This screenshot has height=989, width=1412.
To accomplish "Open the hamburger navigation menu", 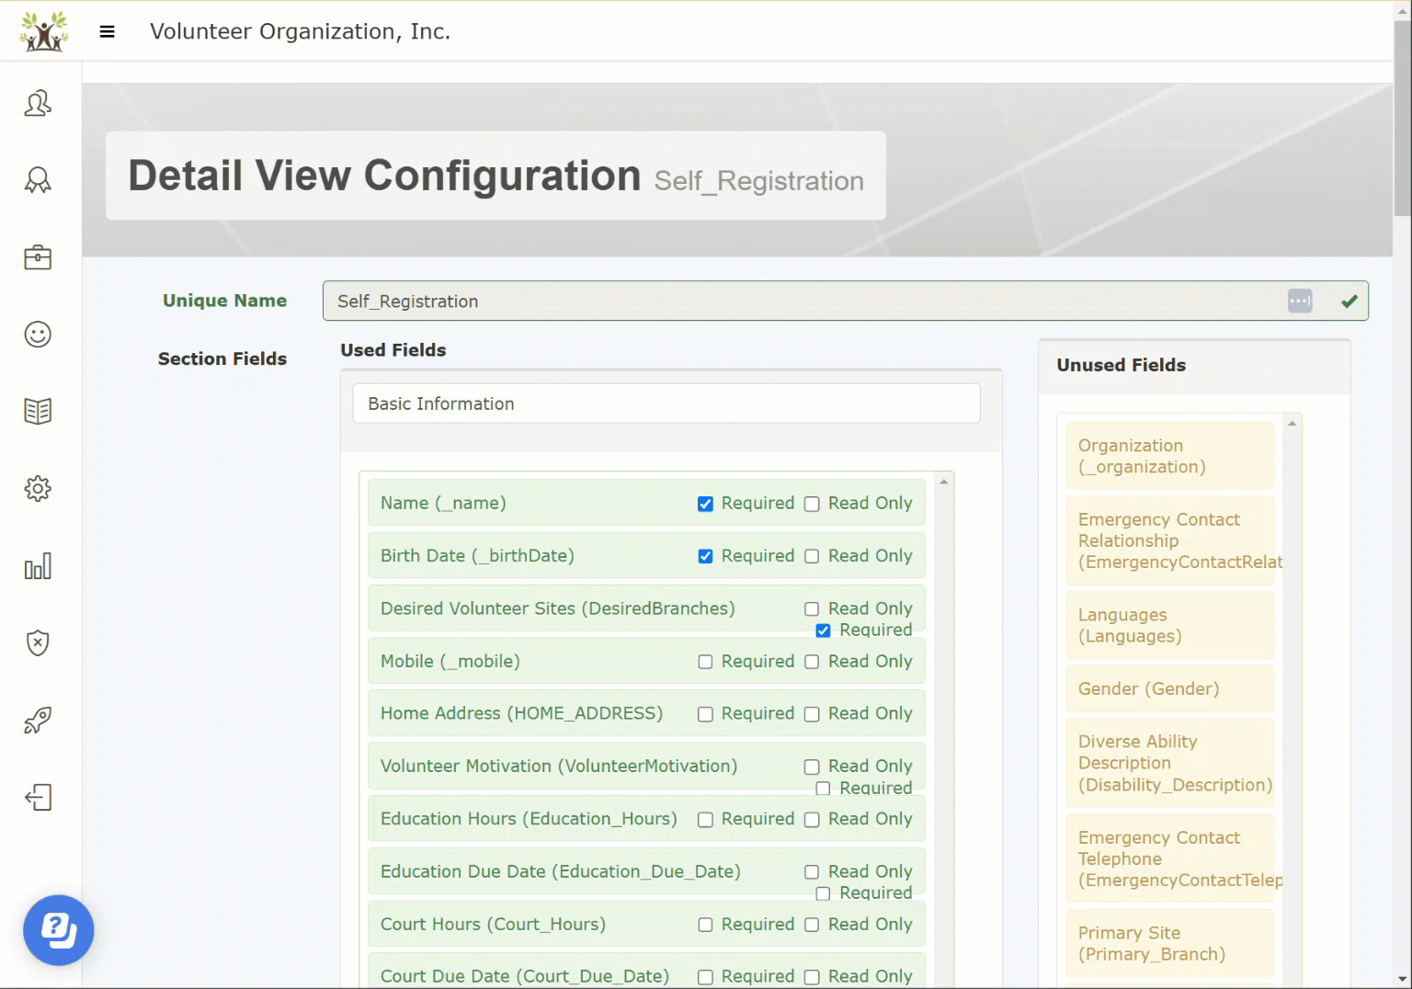I will pos(108,30).
